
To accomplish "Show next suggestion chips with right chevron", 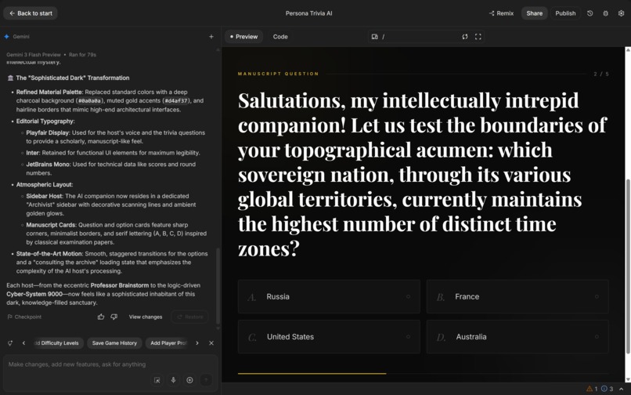I will click(x=197, y=343).
